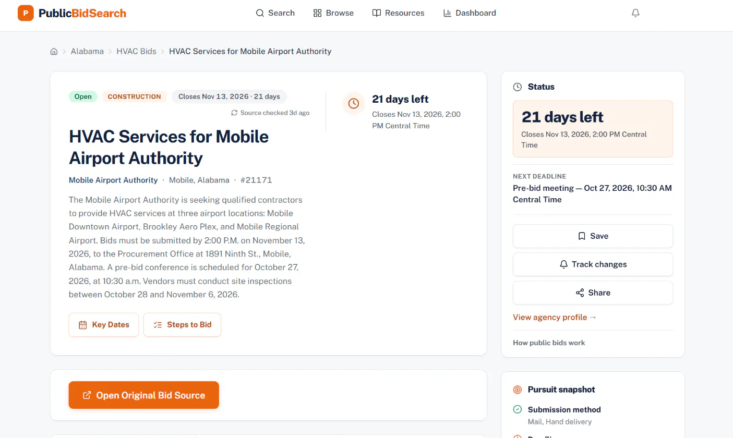Click the source checked refresh icon
The height and width of the screenshot is (438, 733).
234,113
